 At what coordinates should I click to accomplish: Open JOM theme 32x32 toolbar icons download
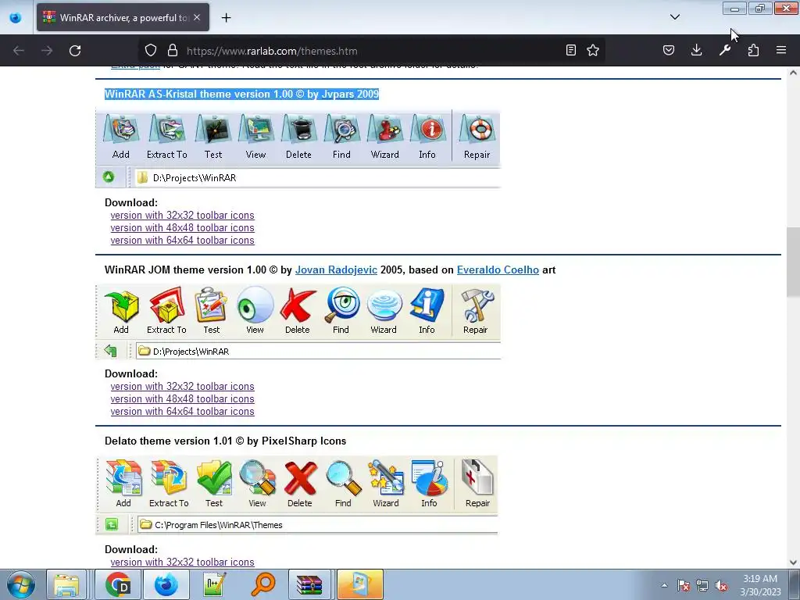click(182, 386)
